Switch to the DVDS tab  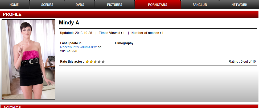tap(80, 5)
